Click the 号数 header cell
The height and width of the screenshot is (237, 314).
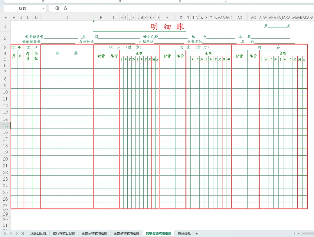pos(36,56)
